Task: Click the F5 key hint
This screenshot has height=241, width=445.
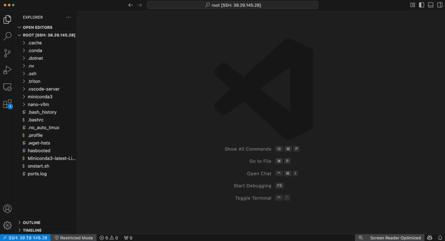Action: click(279, 186)
